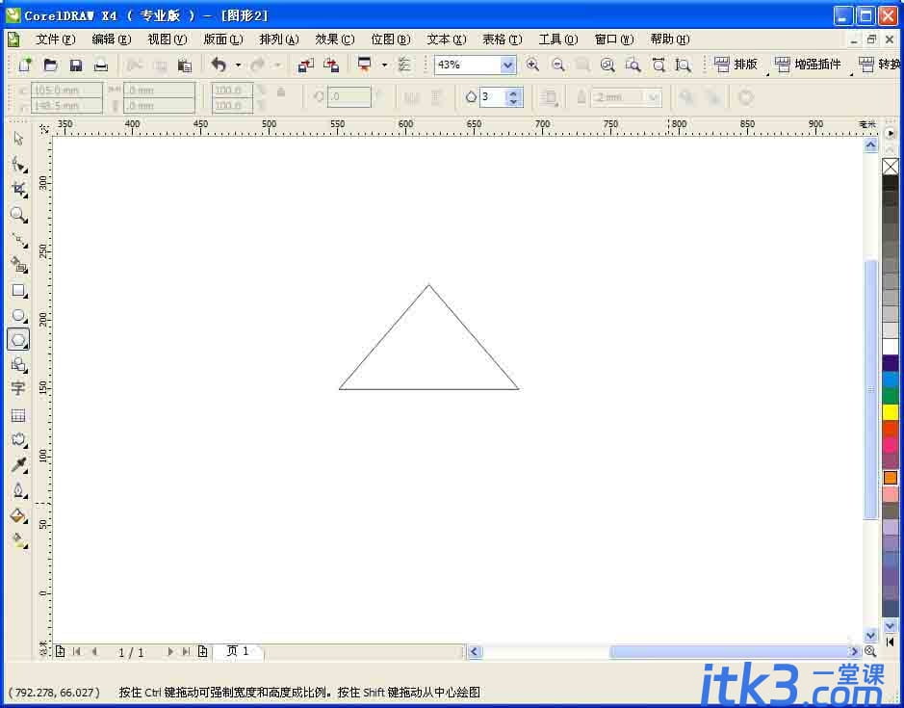Switch to the 页 1 page tab
The height and width of the screenshot is (708, 904).
238,651
